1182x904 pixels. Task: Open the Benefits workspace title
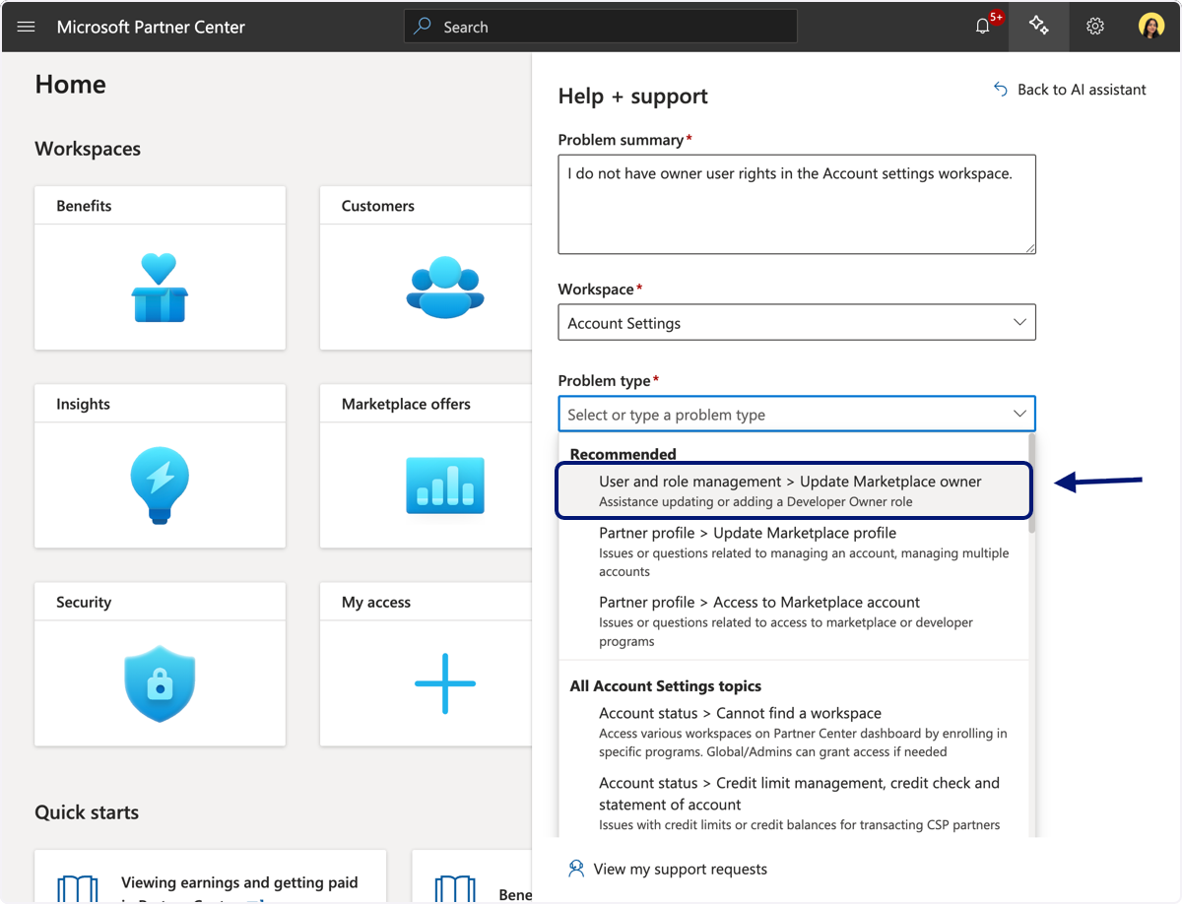[84, 206]
